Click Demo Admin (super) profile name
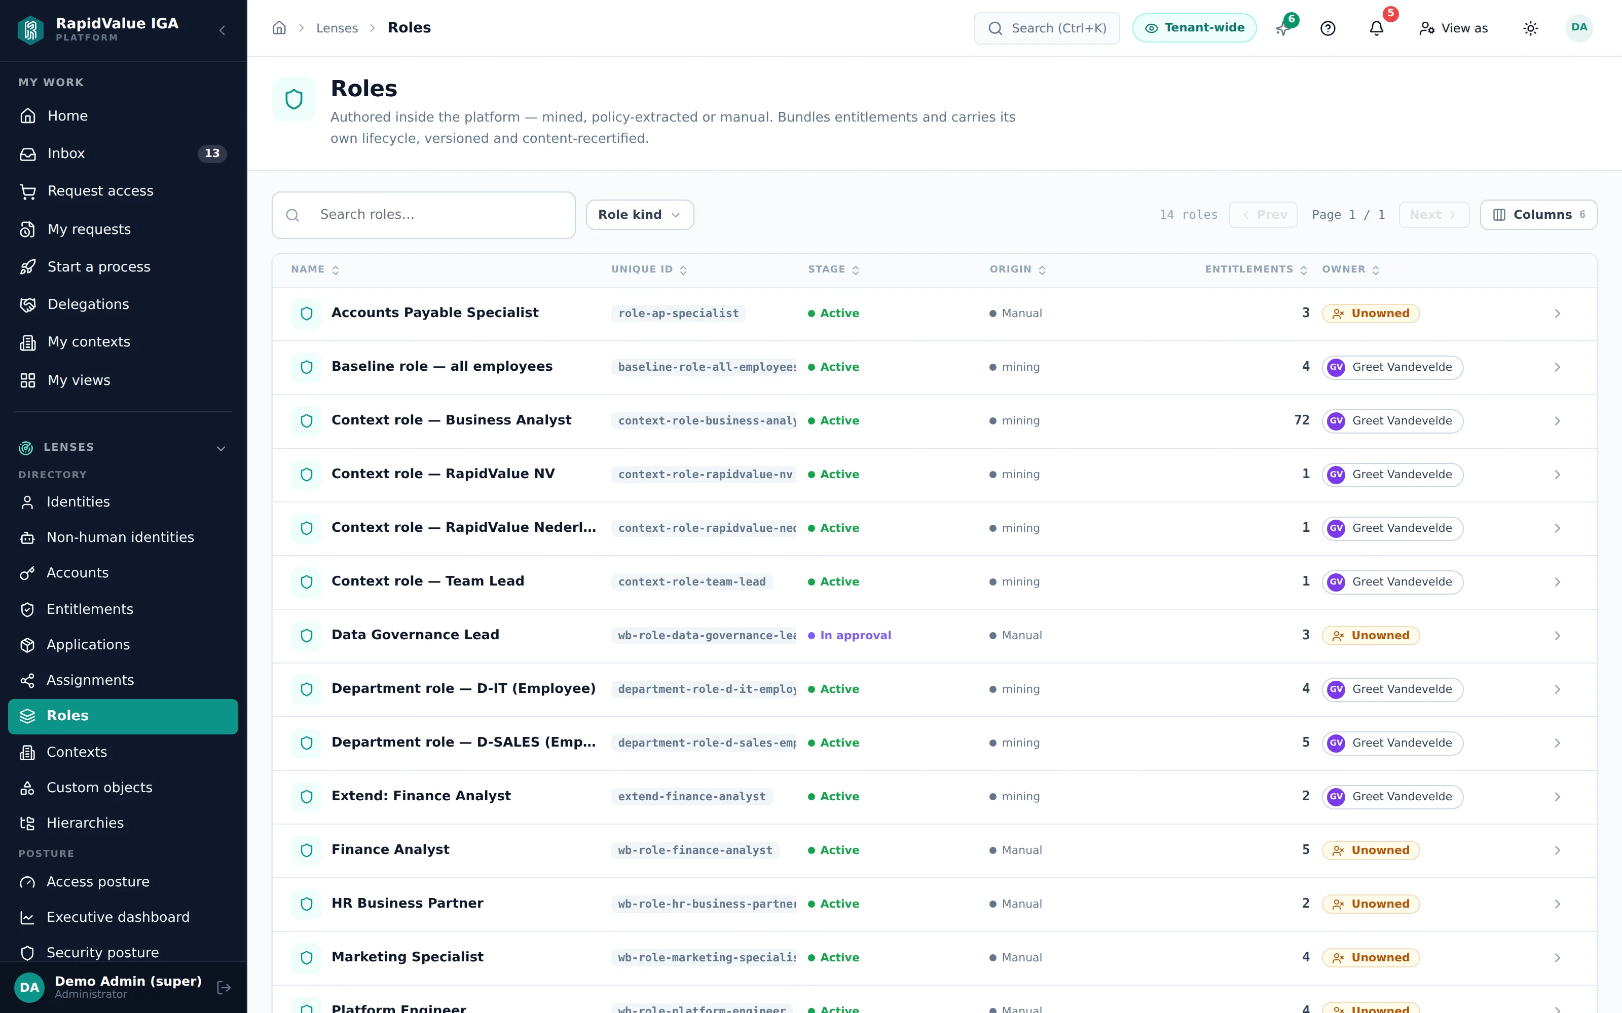This screenshot has width=1622, height=1013. [128, 981]
